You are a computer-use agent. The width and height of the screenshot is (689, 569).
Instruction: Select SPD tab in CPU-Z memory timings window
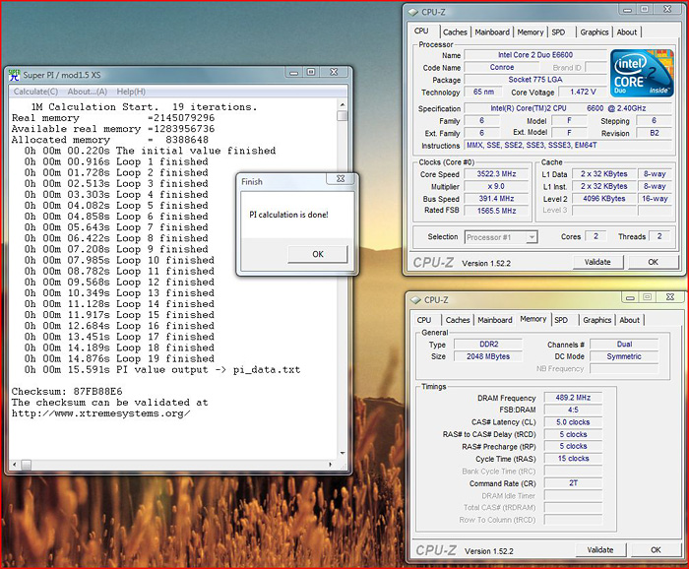(560, 320)
